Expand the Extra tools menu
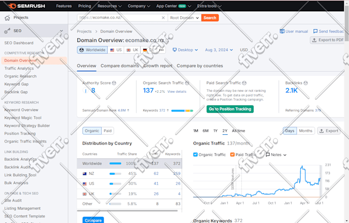Screen dimensions: 349x223 coord(209,6)
